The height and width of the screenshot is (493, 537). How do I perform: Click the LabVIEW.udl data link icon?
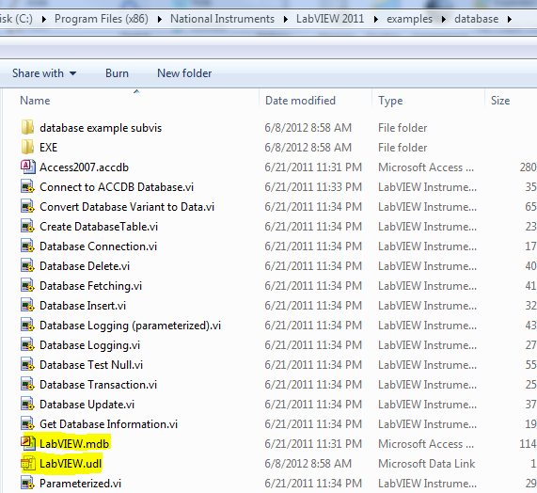click(27, 464)
